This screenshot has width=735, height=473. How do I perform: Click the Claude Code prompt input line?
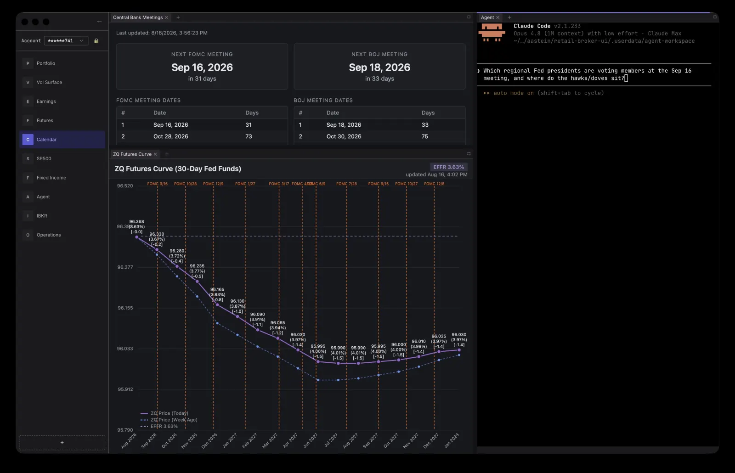(594, 74)
